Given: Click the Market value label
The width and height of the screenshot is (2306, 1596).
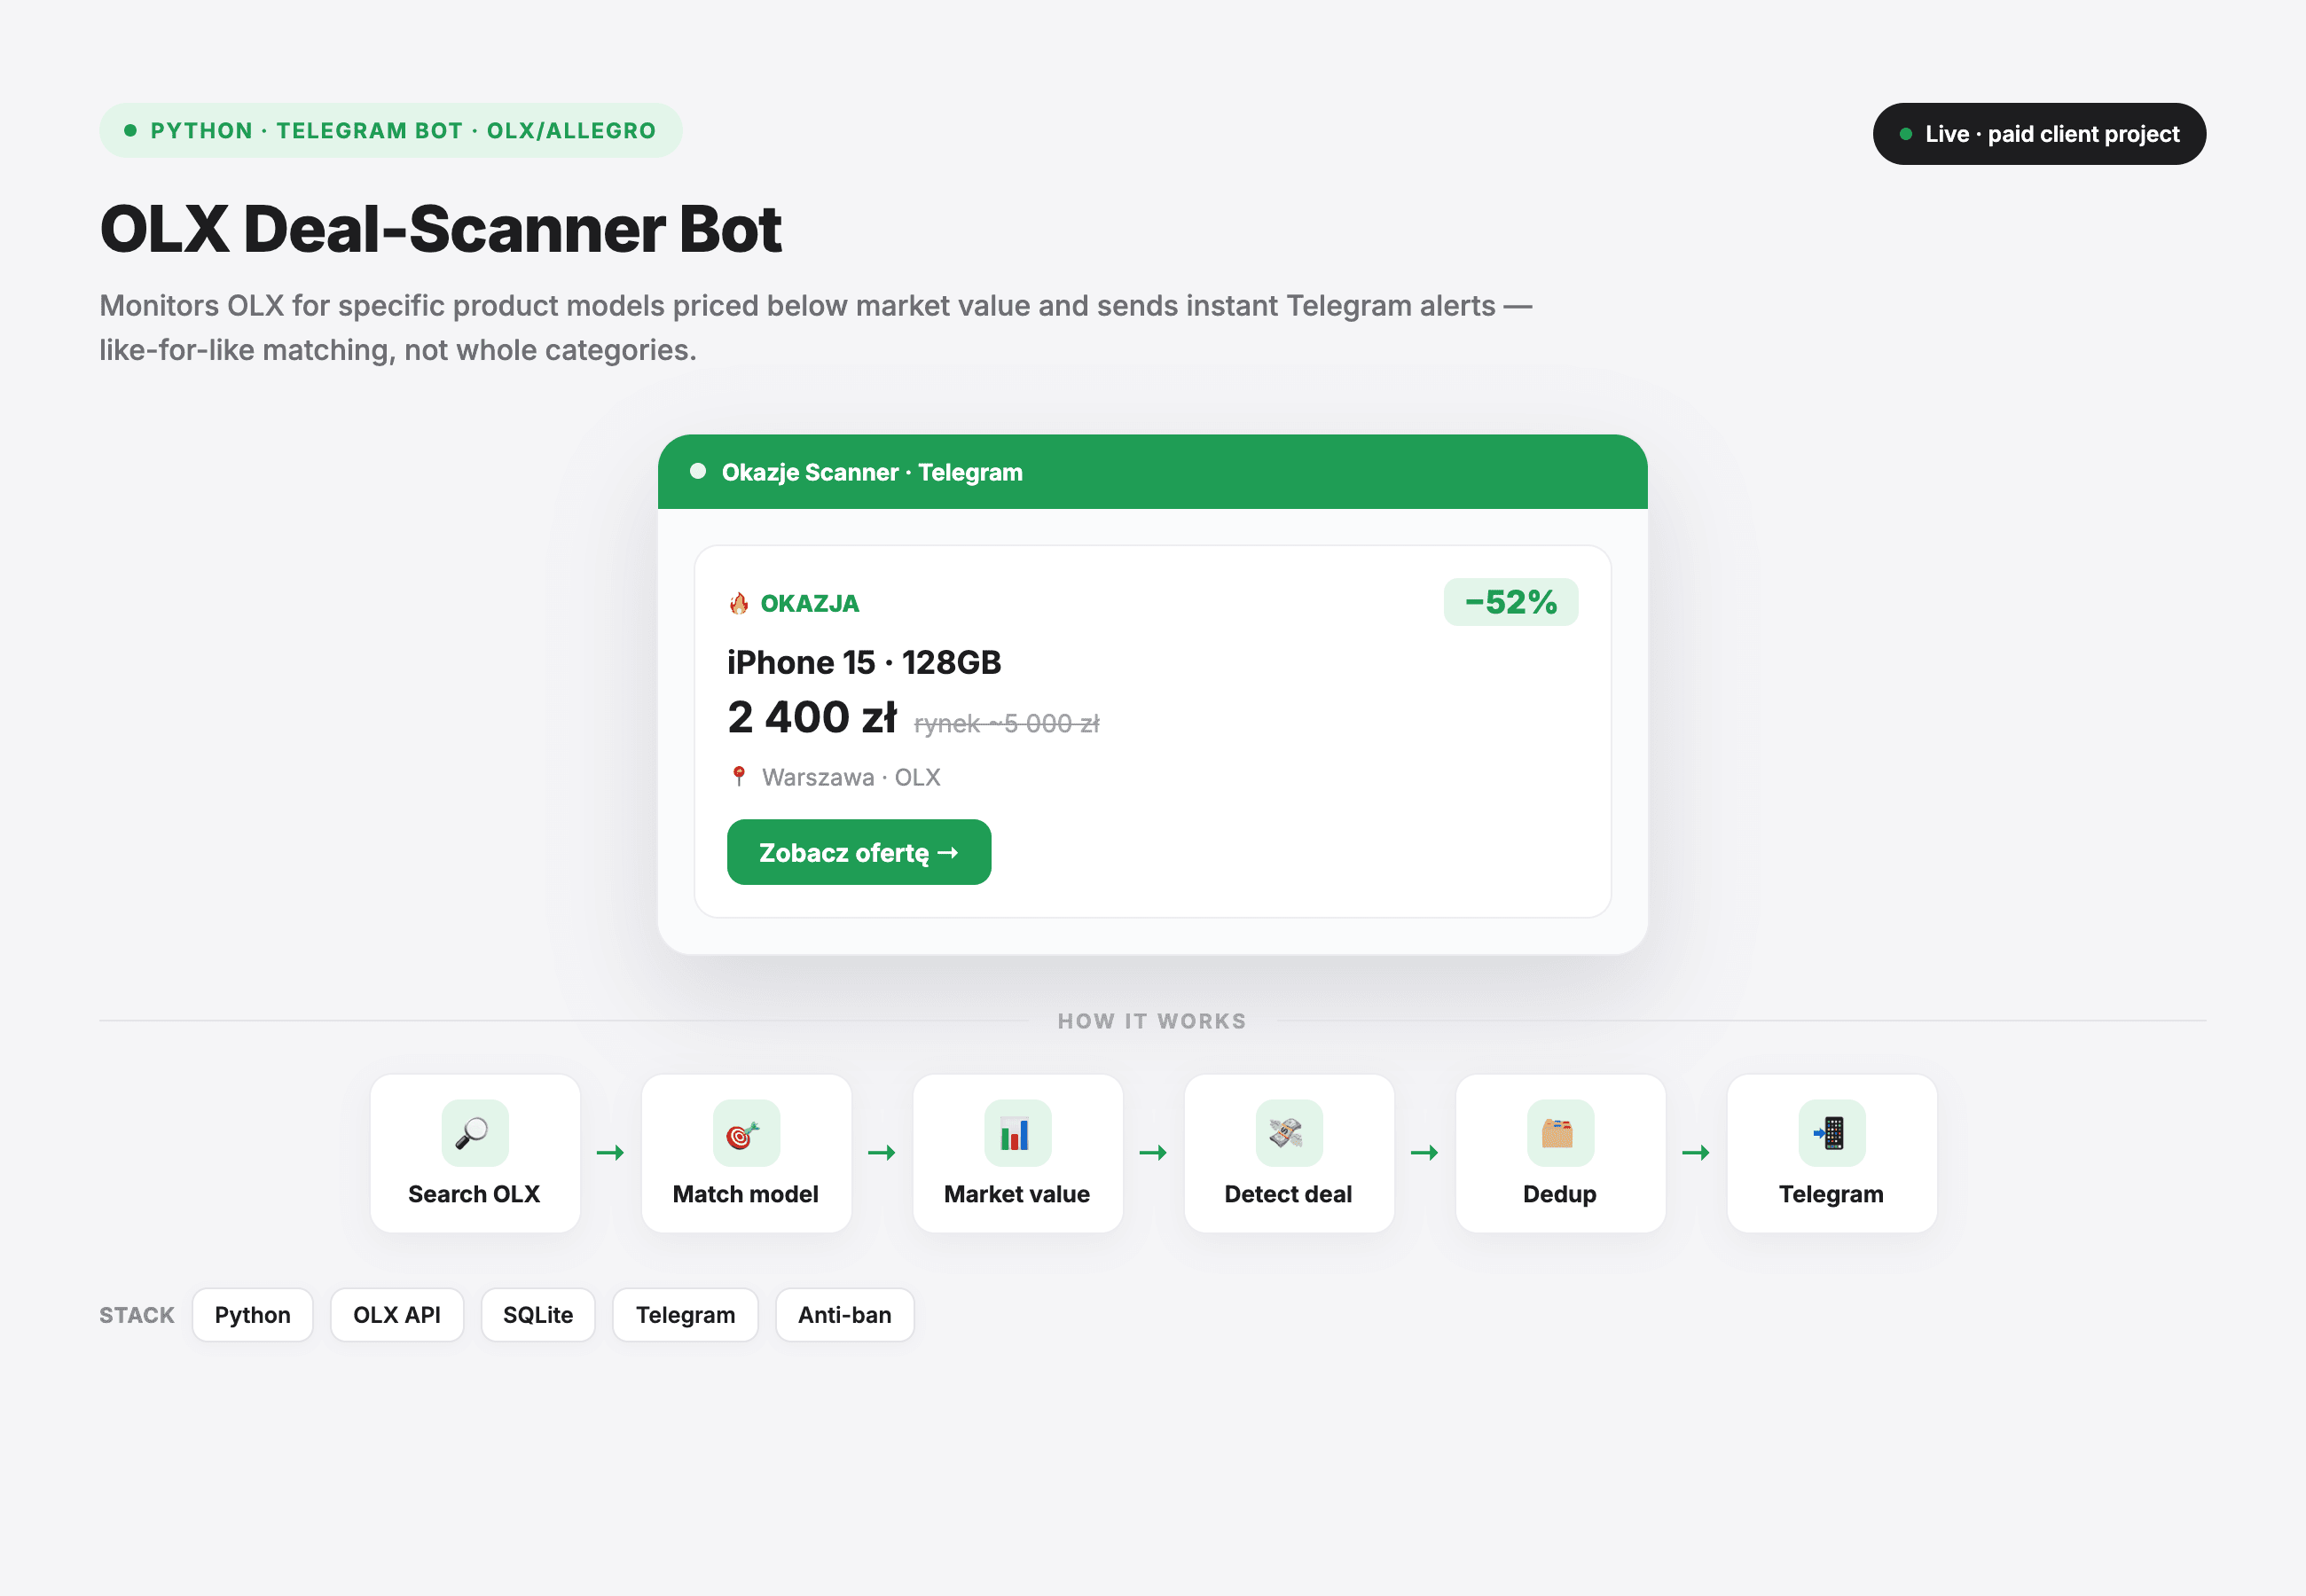Looking at the screenshot, I should (1017, 1194).
